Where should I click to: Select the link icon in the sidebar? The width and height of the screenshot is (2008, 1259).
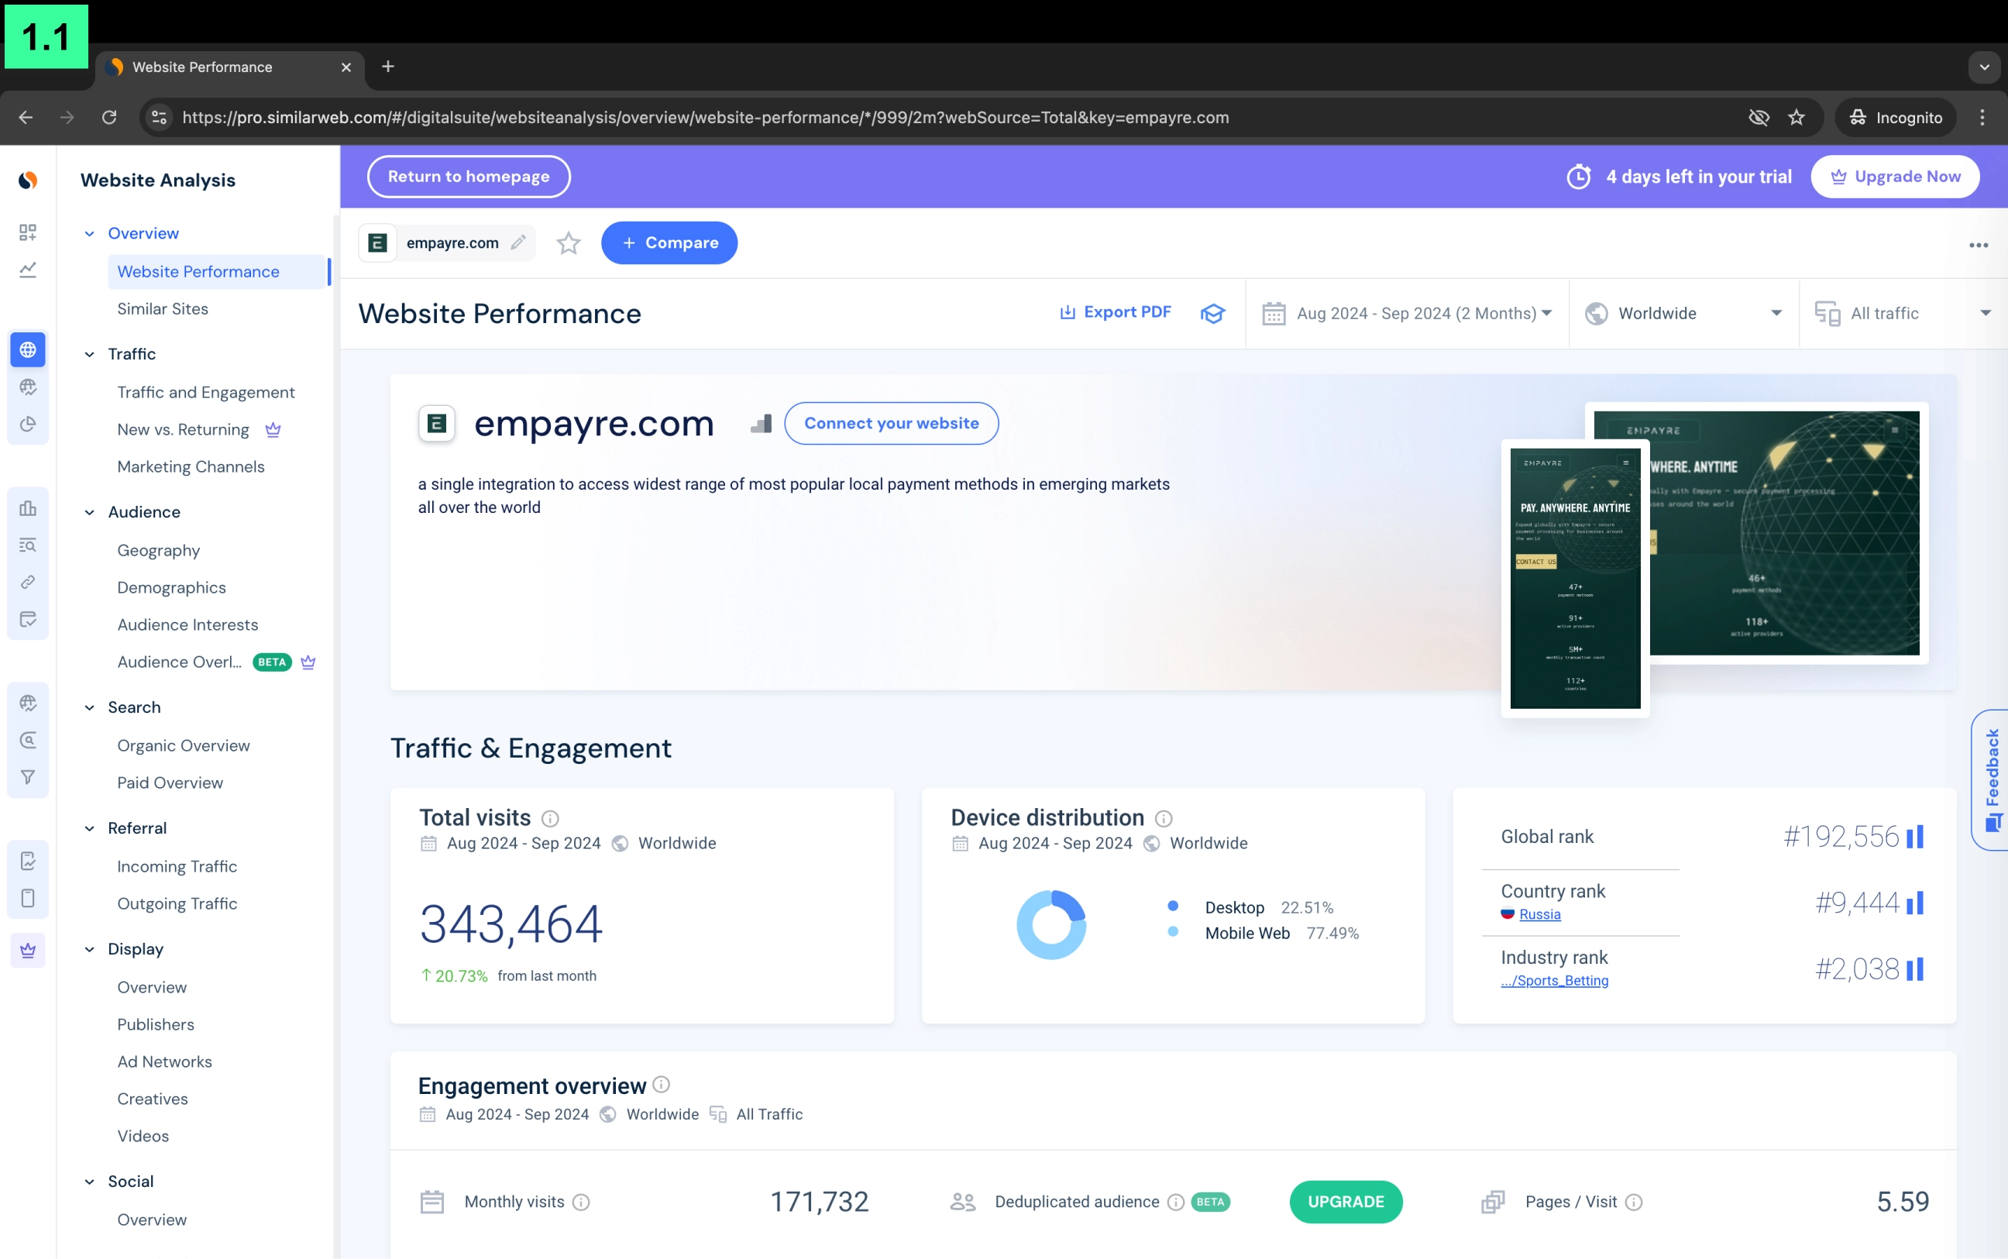coord(27,582)
